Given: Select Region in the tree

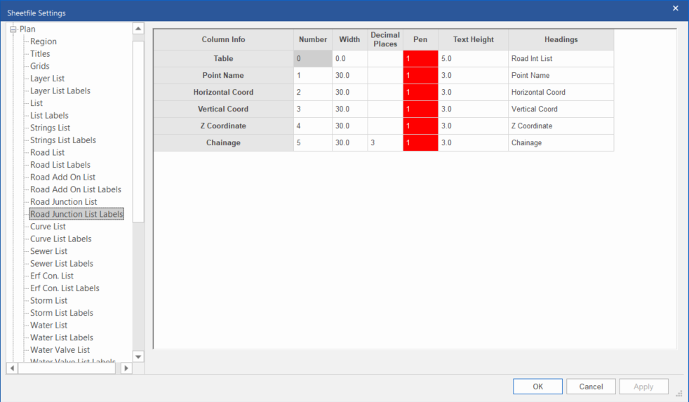Looking at the screenshot, I should (x=44, y=41).
